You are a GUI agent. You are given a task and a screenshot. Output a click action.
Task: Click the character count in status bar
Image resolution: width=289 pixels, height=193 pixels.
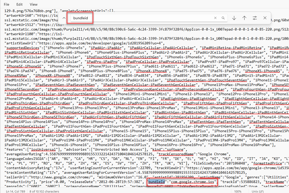46,191
